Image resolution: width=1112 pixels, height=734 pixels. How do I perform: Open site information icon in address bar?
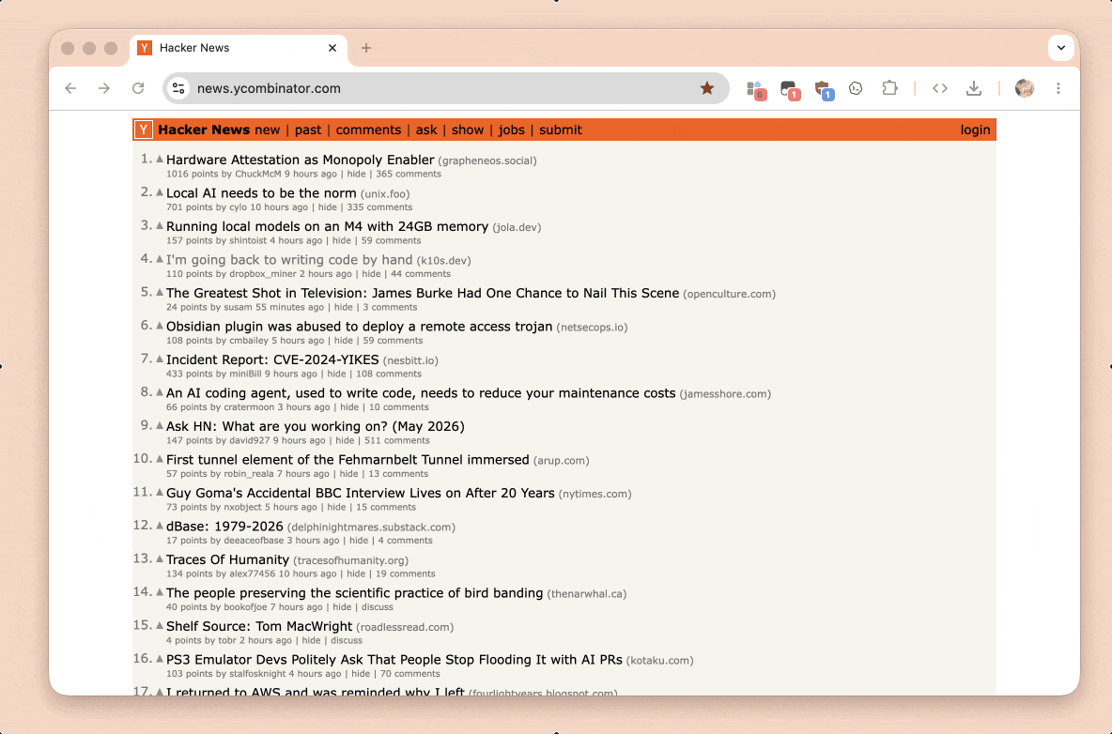coord(178,88)
